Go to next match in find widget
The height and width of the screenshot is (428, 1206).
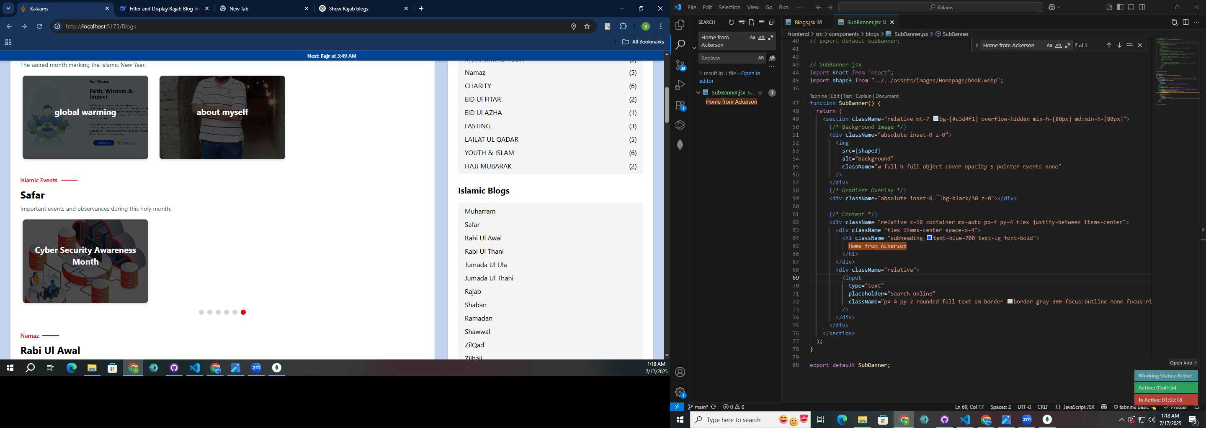point(1119,45)
